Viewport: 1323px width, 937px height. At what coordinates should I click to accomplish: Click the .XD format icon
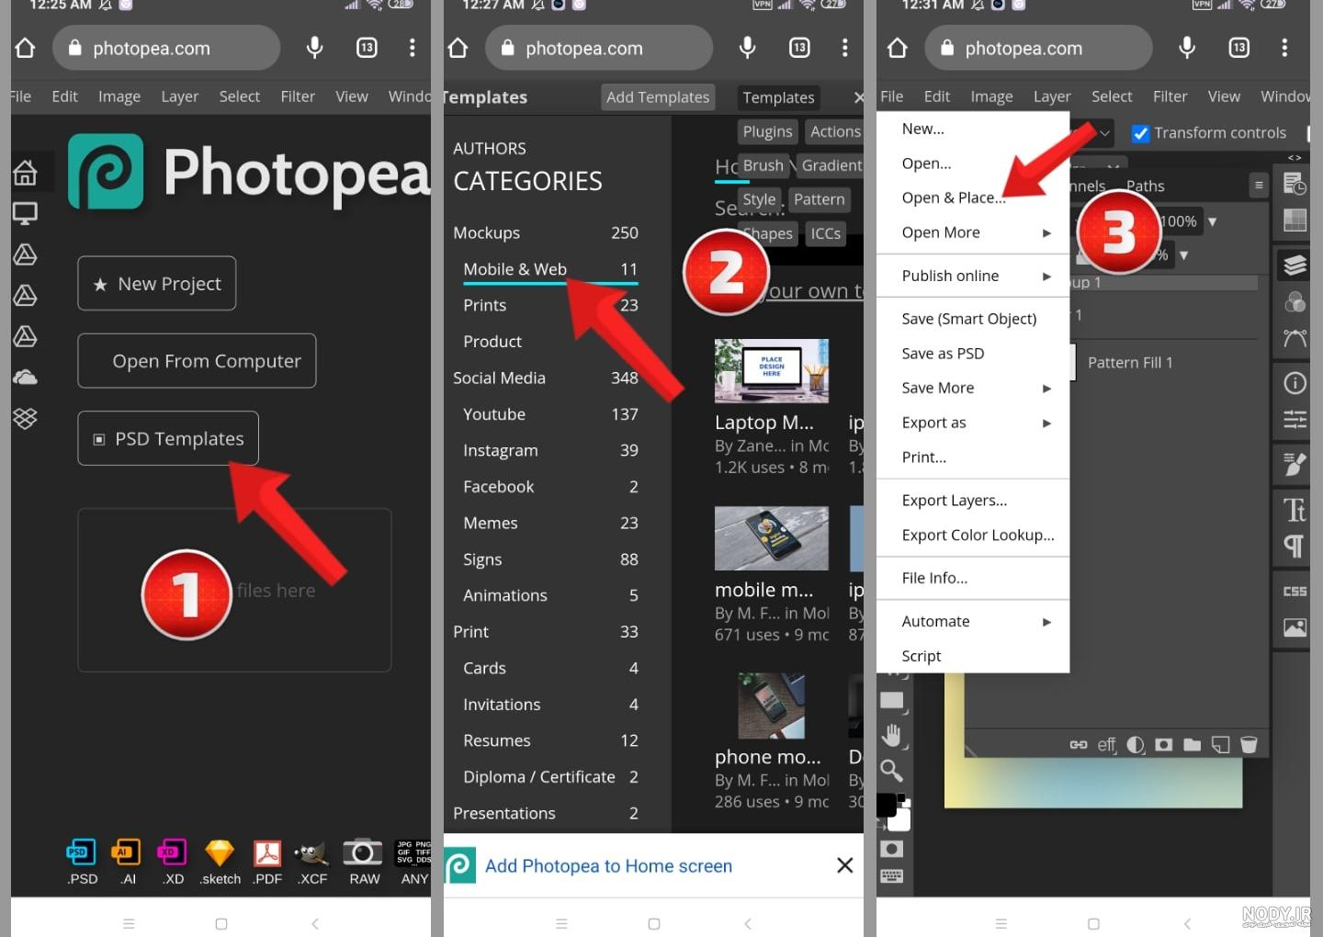172,853
